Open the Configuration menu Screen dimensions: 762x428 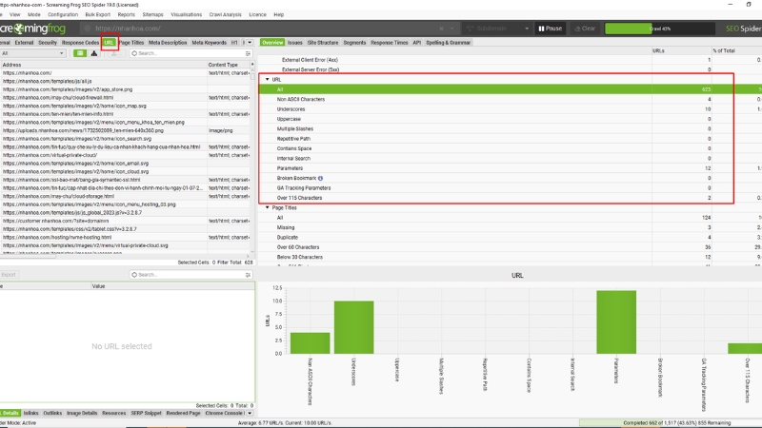63,14
